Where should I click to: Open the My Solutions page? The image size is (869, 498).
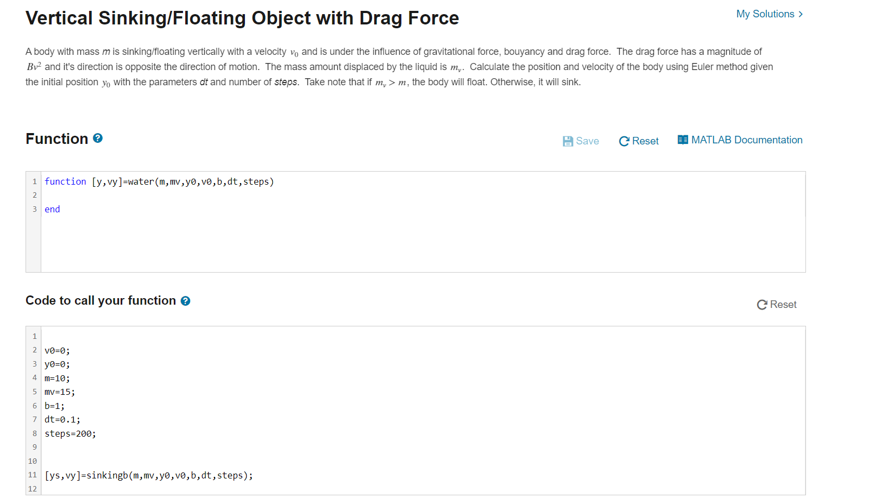point(766,14)
